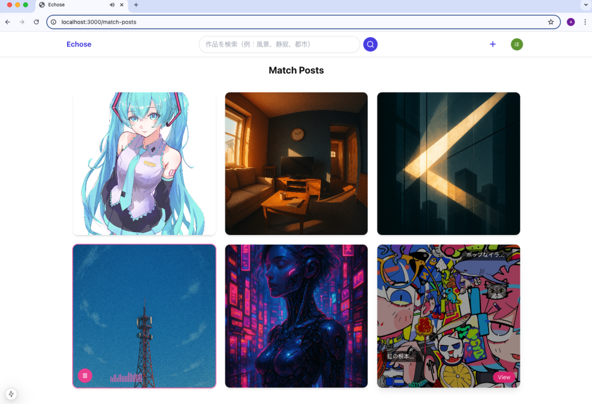Click the View button on the pop illustration
This screenshot has width=592, height=404.
click(x=504, y=377)
